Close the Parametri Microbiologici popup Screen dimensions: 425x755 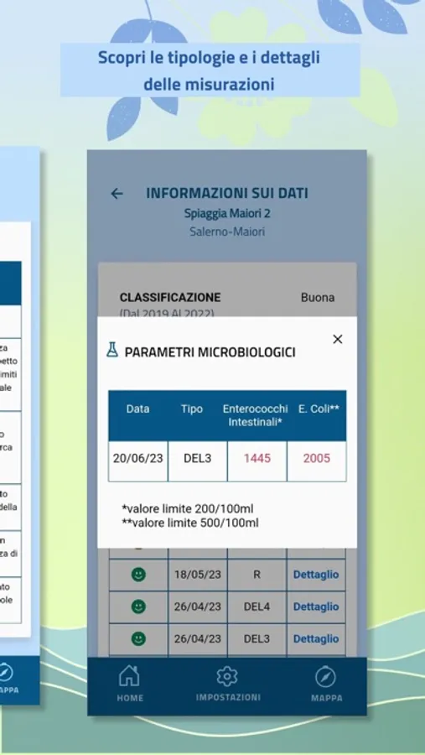click(338, 339)
